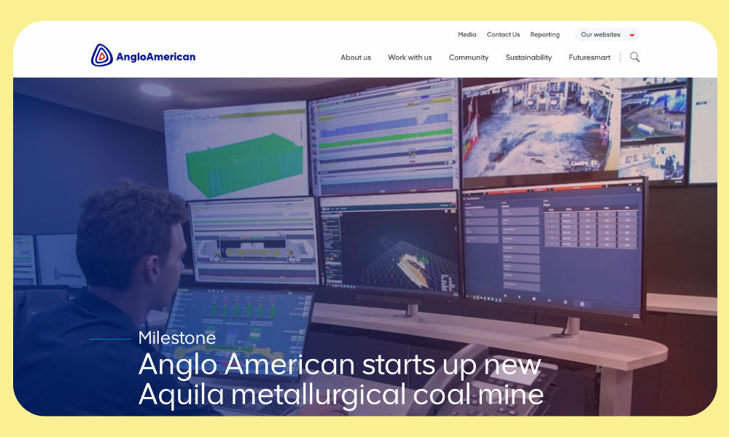The height and width of the screenshot is (437, 729).
Task: Select the Sustainability menu item
Action: coord(529,58)
